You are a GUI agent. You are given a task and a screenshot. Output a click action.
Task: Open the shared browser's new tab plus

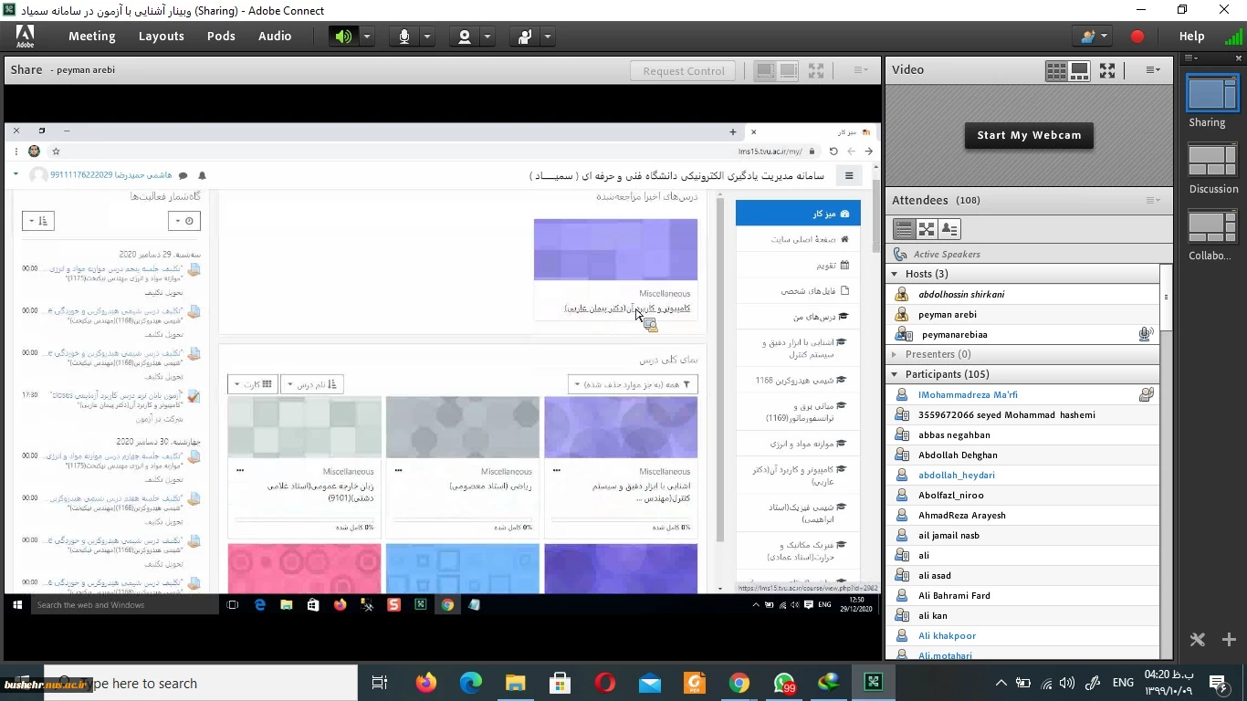tap(732, 131)
